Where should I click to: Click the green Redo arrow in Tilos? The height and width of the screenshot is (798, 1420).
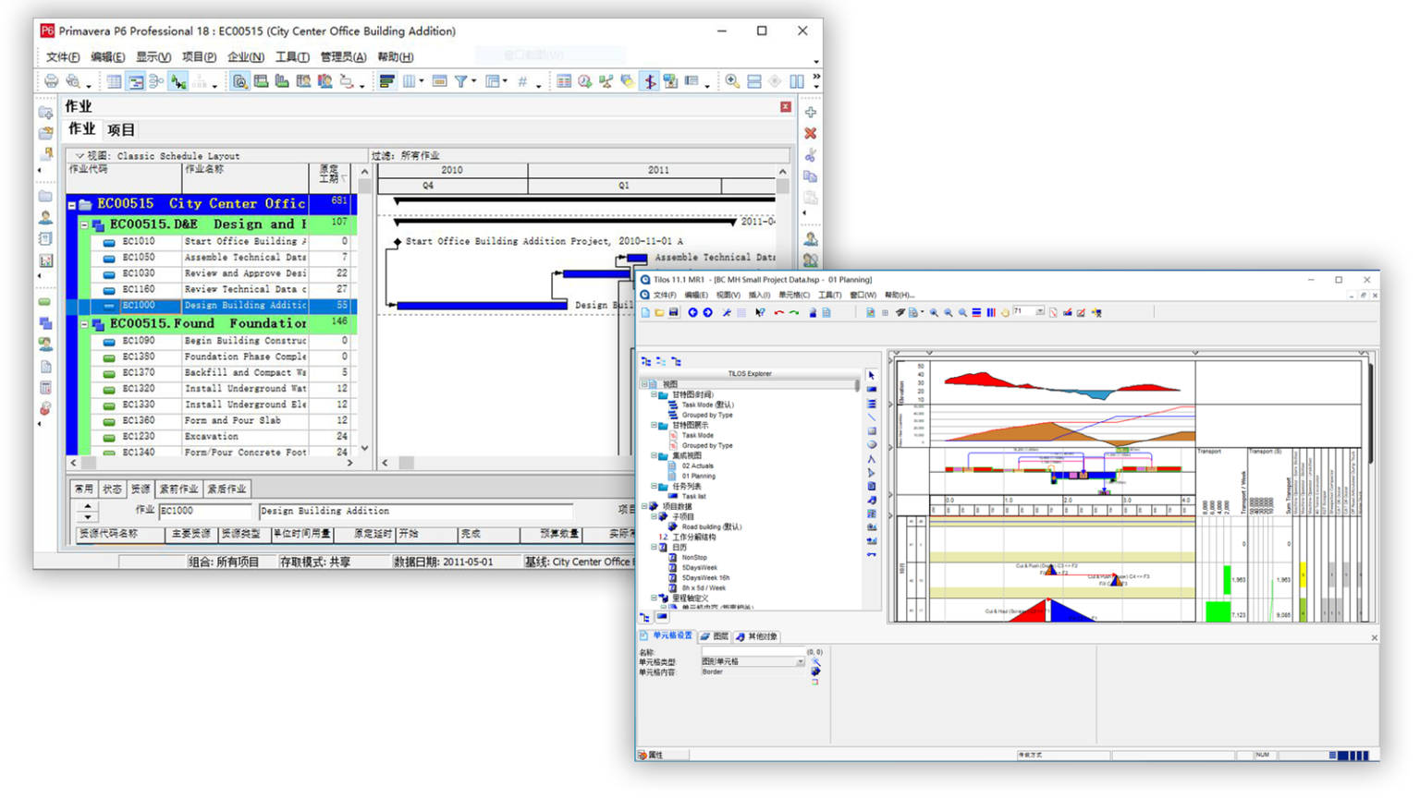pos(794,313)
